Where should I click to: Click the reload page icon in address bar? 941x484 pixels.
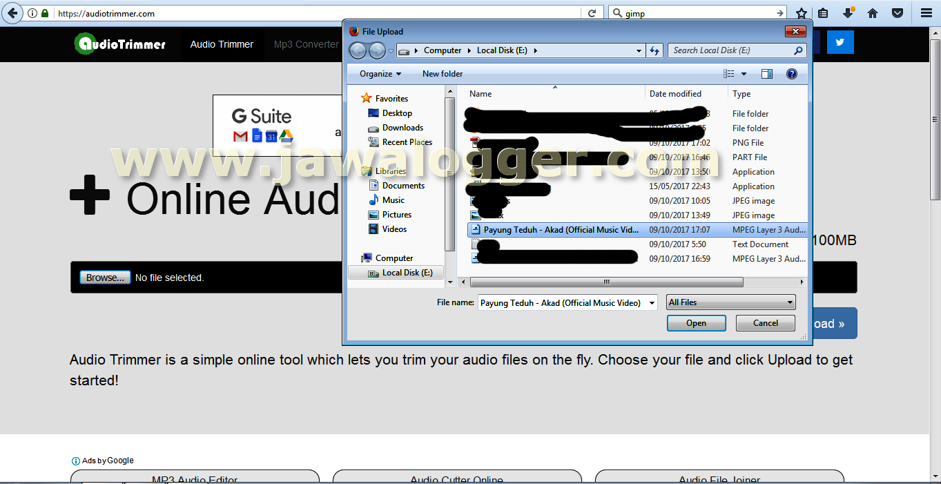tap(592, 13)
